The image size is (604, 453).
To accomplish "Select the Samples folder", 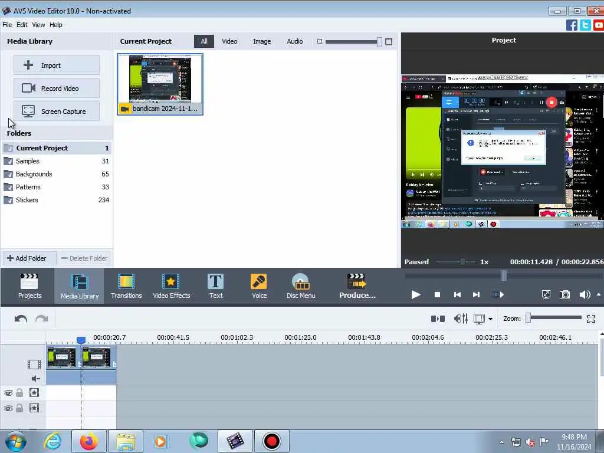I will pos(57,161).
